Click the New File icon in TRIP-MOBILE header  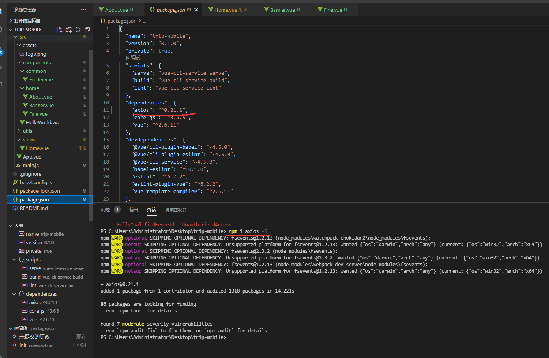pyautogui.click(x=59, y=30)
